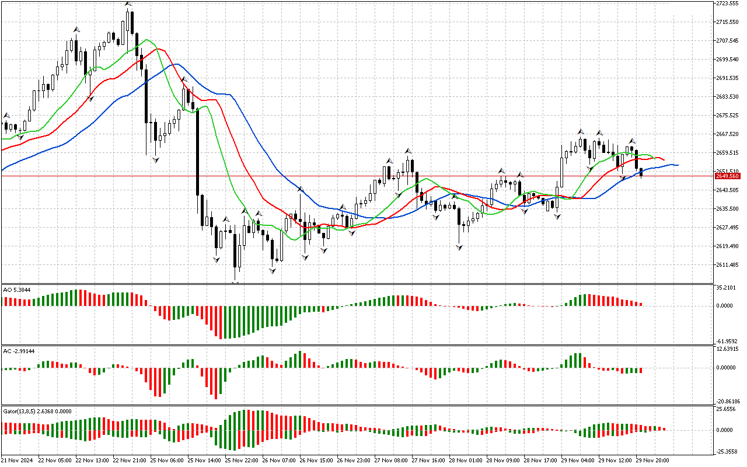This screenshot has height=467, width=747.
Task: Click the 2667.520 price scale value
Action: [x=727, y=134]
